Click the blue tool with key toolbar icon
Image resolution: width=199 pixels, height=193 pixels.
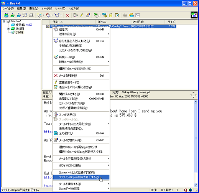pos(105,15)
